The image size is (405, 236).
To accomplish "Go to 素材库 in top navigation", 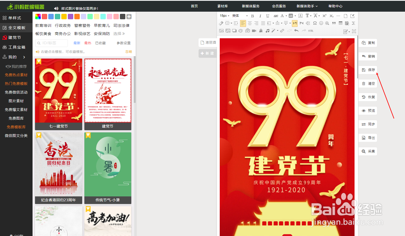I will coord(222,6).
